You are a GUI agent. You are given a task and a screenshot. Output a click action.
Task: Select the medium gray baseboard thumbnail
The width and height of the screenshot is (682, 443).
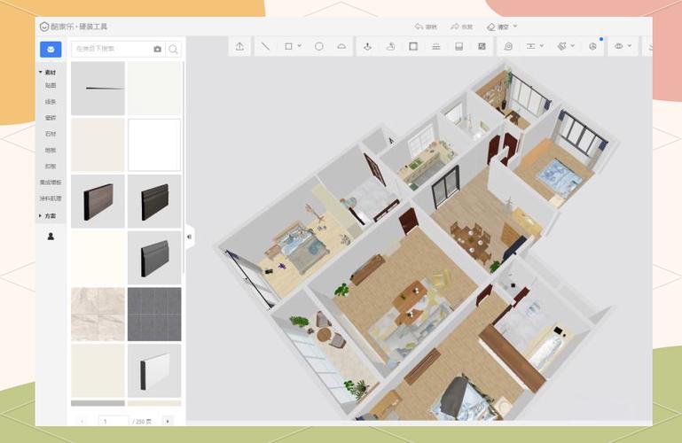point(154,258)
